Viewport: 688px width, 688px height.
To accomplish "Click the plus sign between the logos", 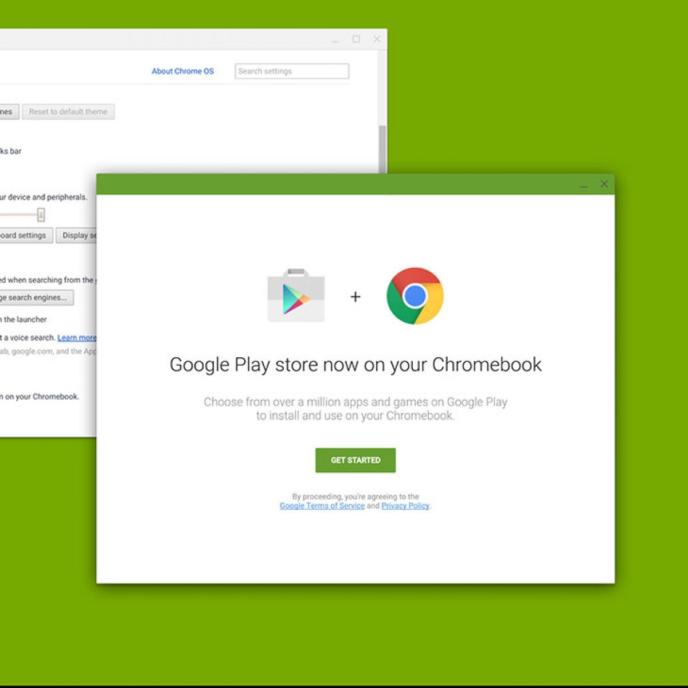I will 355,296.
